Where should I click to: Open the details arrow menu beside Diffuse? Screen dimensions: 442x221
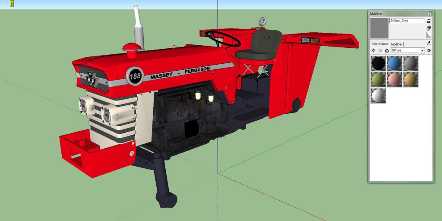pyautogui.click(x=429, y=50)
